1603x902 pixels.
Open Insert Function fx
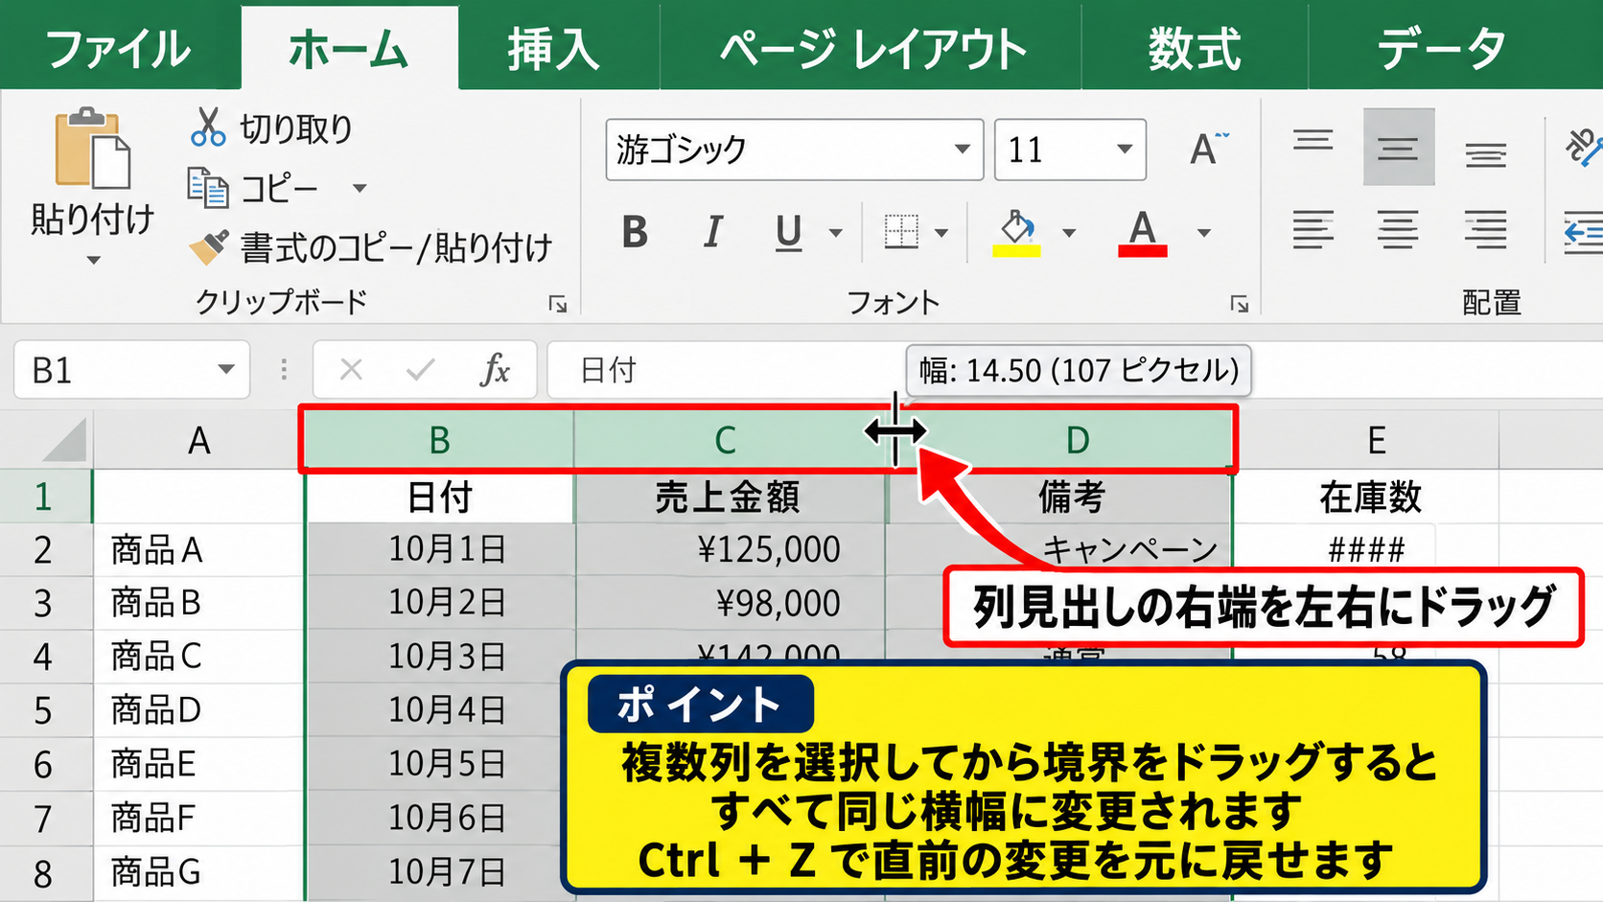[x=495, y=369]
